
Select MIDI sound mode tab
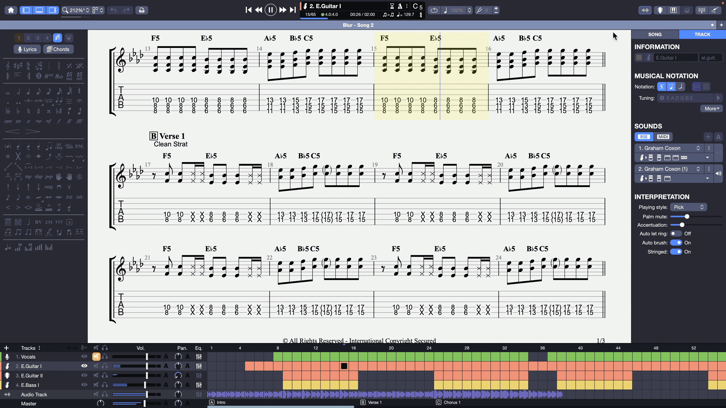coord(663,137)
